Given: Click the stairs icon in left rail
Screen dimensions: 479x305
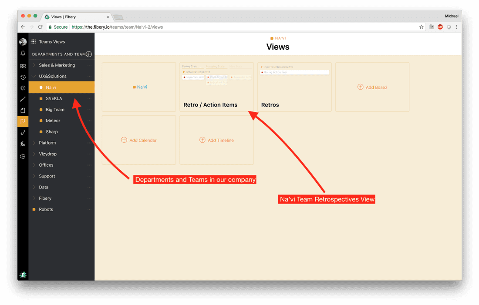Looking at the screenshot, I should [23, 99].
